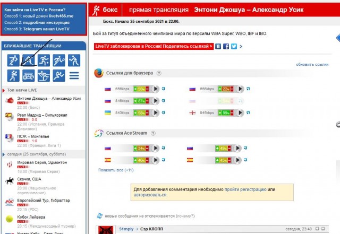Open the volleyball broadcasts icon

point(74,60)
